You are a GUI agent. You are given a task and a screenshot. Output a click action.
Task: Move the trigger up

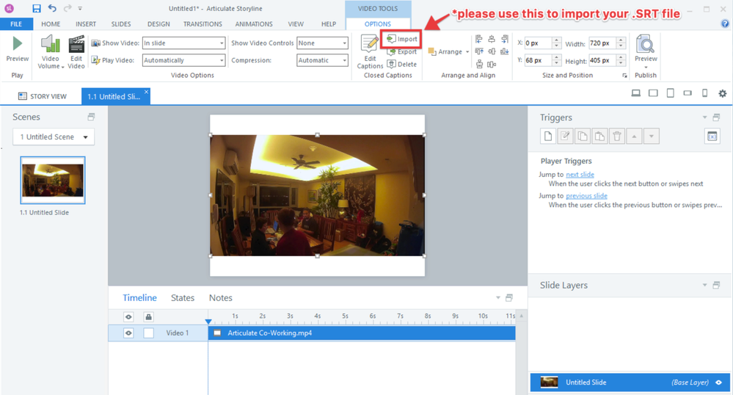pos(635,136)
